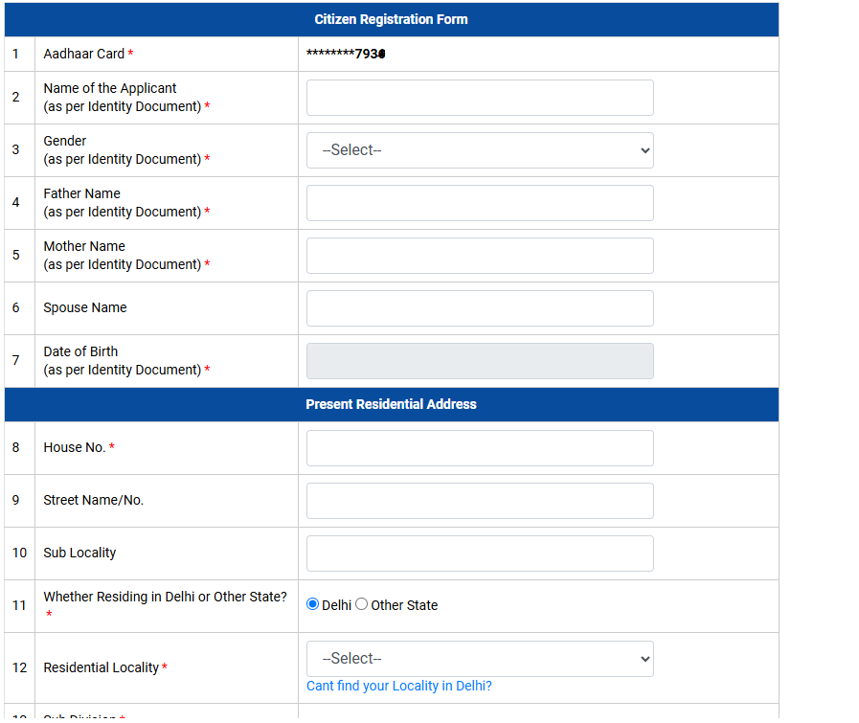The image size is (859, 723).
Task: Click the Street Name/No. input box
Action: [479, 501]
